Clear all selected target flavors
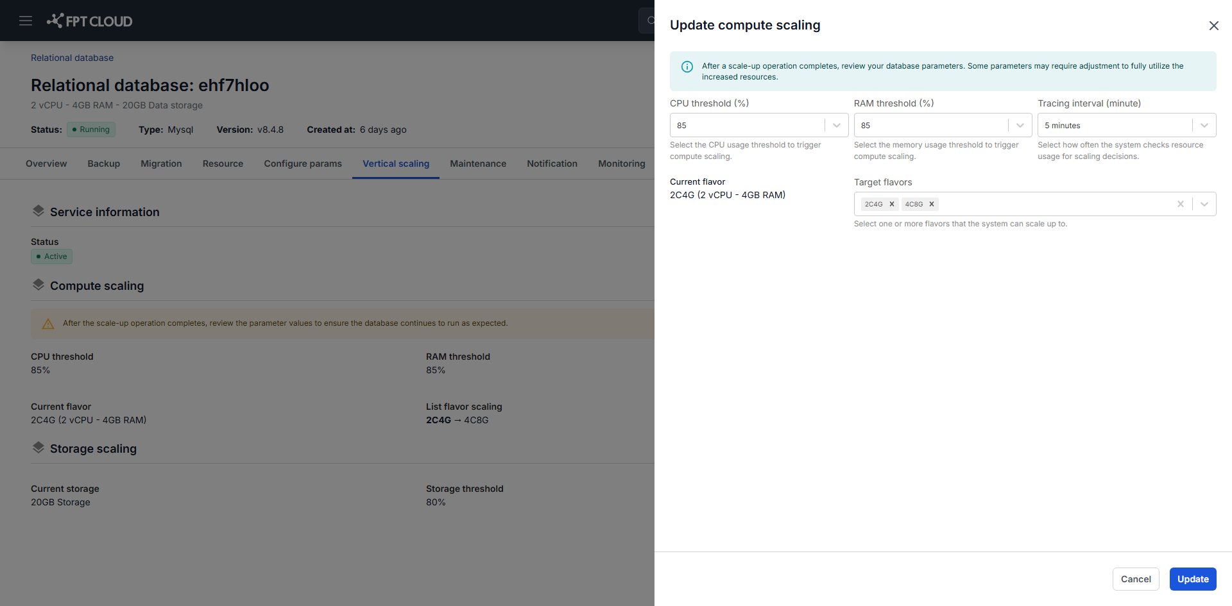1232x606 pixels. pos(1180,204)
